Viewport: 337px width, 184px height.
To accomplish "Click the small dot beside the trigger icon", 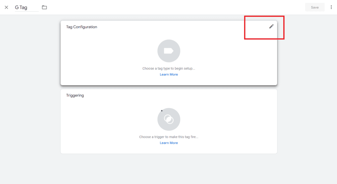I will click(x=162, y=111).
